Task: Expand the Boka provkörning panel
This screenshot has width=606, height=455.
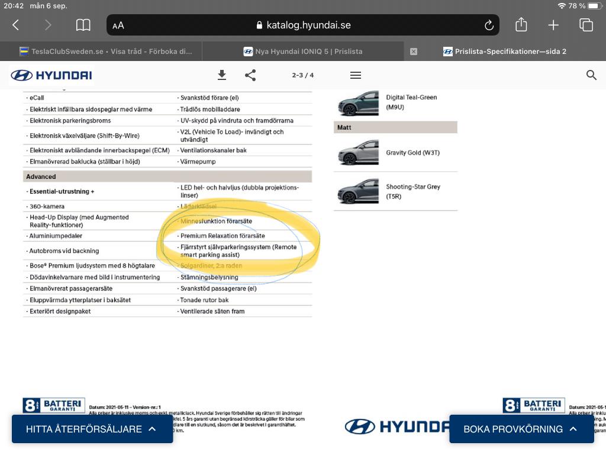Action: point(521,429)
